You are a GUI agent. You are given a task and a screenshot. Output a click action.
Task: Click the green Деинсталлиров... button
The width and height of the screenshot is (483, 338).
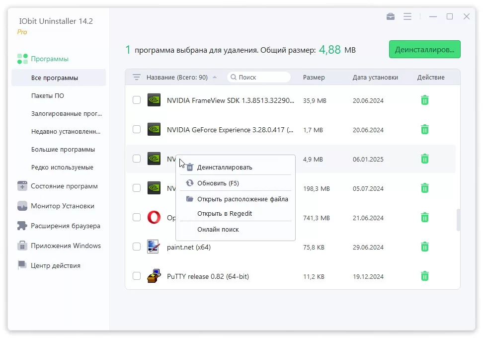[x=424, y=49]
